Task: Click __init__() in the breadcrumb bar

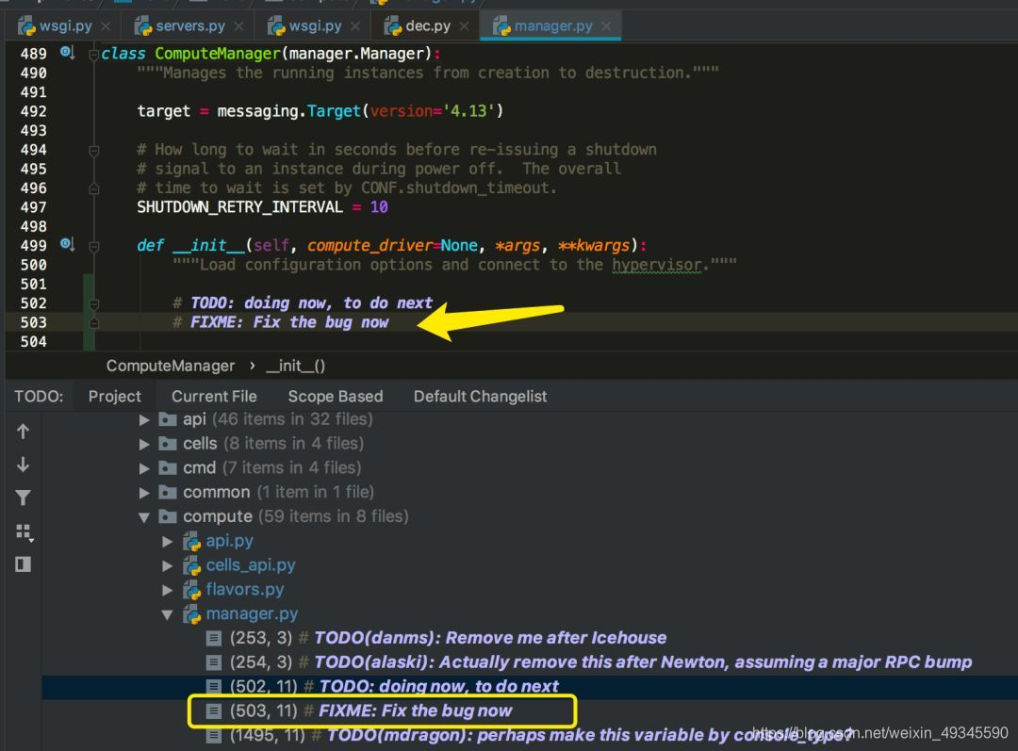Action: [295, 367]
